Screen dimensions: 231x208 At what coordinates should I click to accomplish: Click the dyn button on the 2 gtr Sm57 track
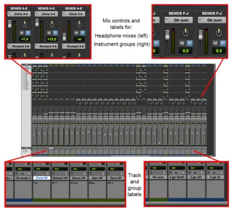point(177,172)
